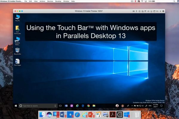179x119 pixels.
Task: Click the sound icon in Parallels title bar
Action: tap(148, 11)
